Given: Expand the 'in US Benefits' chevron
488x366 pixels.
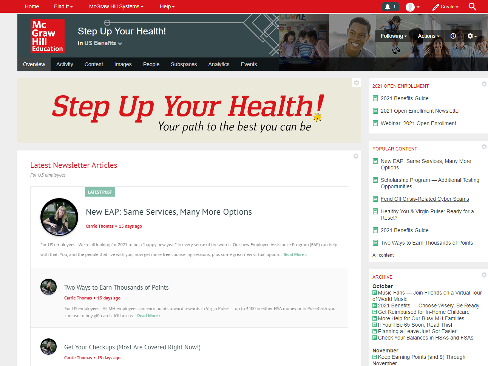Looking at the screenshot, I should (120, 43).
